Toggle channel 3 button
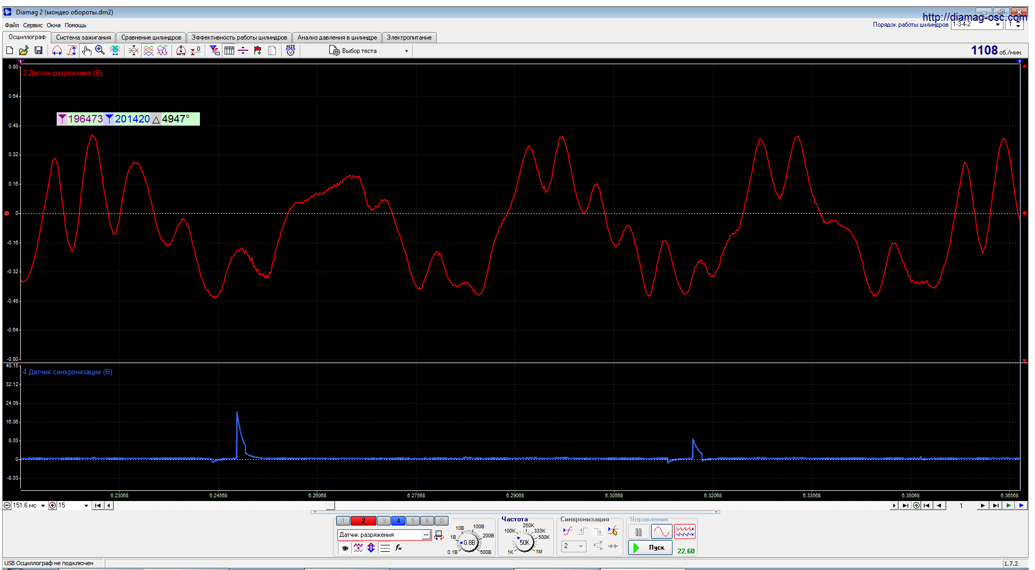The image size is (1035, 570). (x=384, y=521)
